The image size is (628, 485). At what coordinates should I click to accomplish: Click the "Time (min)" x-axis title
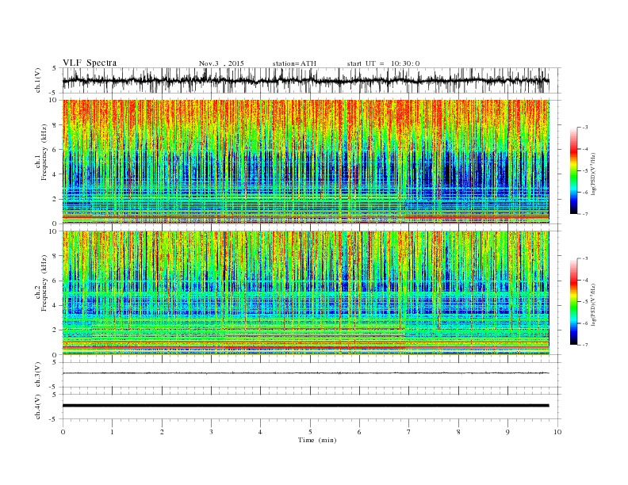(317, 440)
